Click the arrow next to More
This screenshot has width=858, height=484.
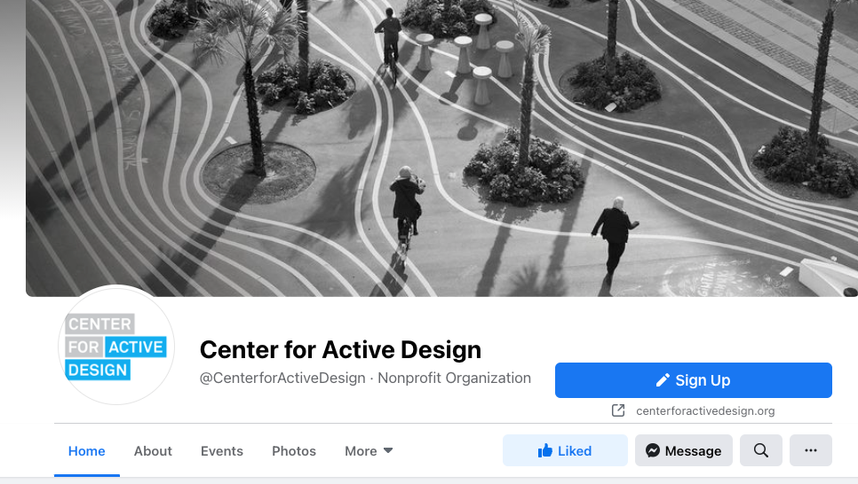pyautogui.click(x=388, y=450)
